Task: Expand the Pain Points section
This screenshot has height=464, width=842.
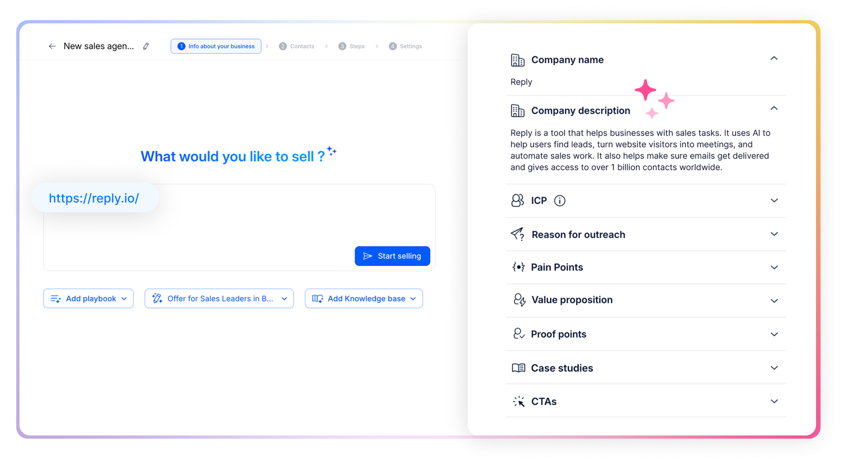Action: point(775,267)
